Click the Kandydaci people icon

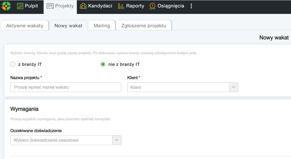tap(83, 6)
